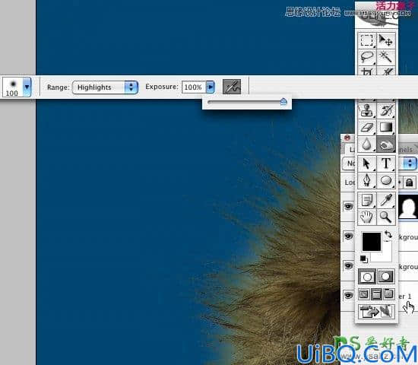The image size is (418, 365).
Task: Open the brush preset picker arrow
Action: point(27,87)
